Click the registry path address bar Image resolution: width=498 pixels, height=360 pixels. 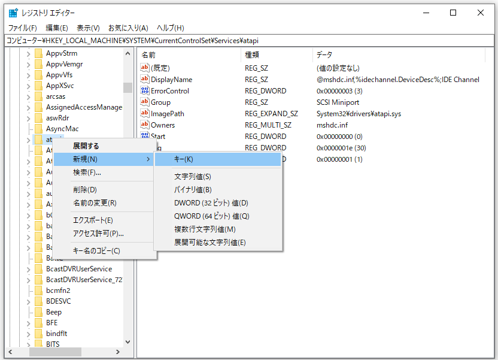click(x=150, y=40)
